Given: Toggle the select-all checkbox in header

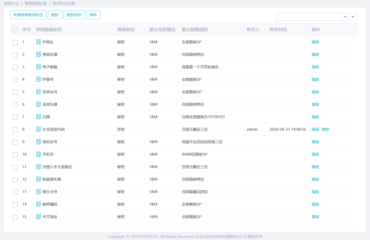Looking at the screenshot, I should (15, 30).
